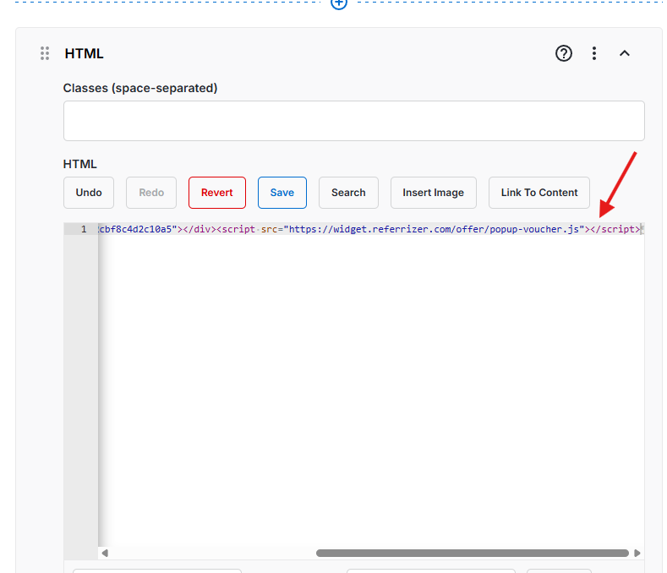Click the Undo button

click(89, 193)
